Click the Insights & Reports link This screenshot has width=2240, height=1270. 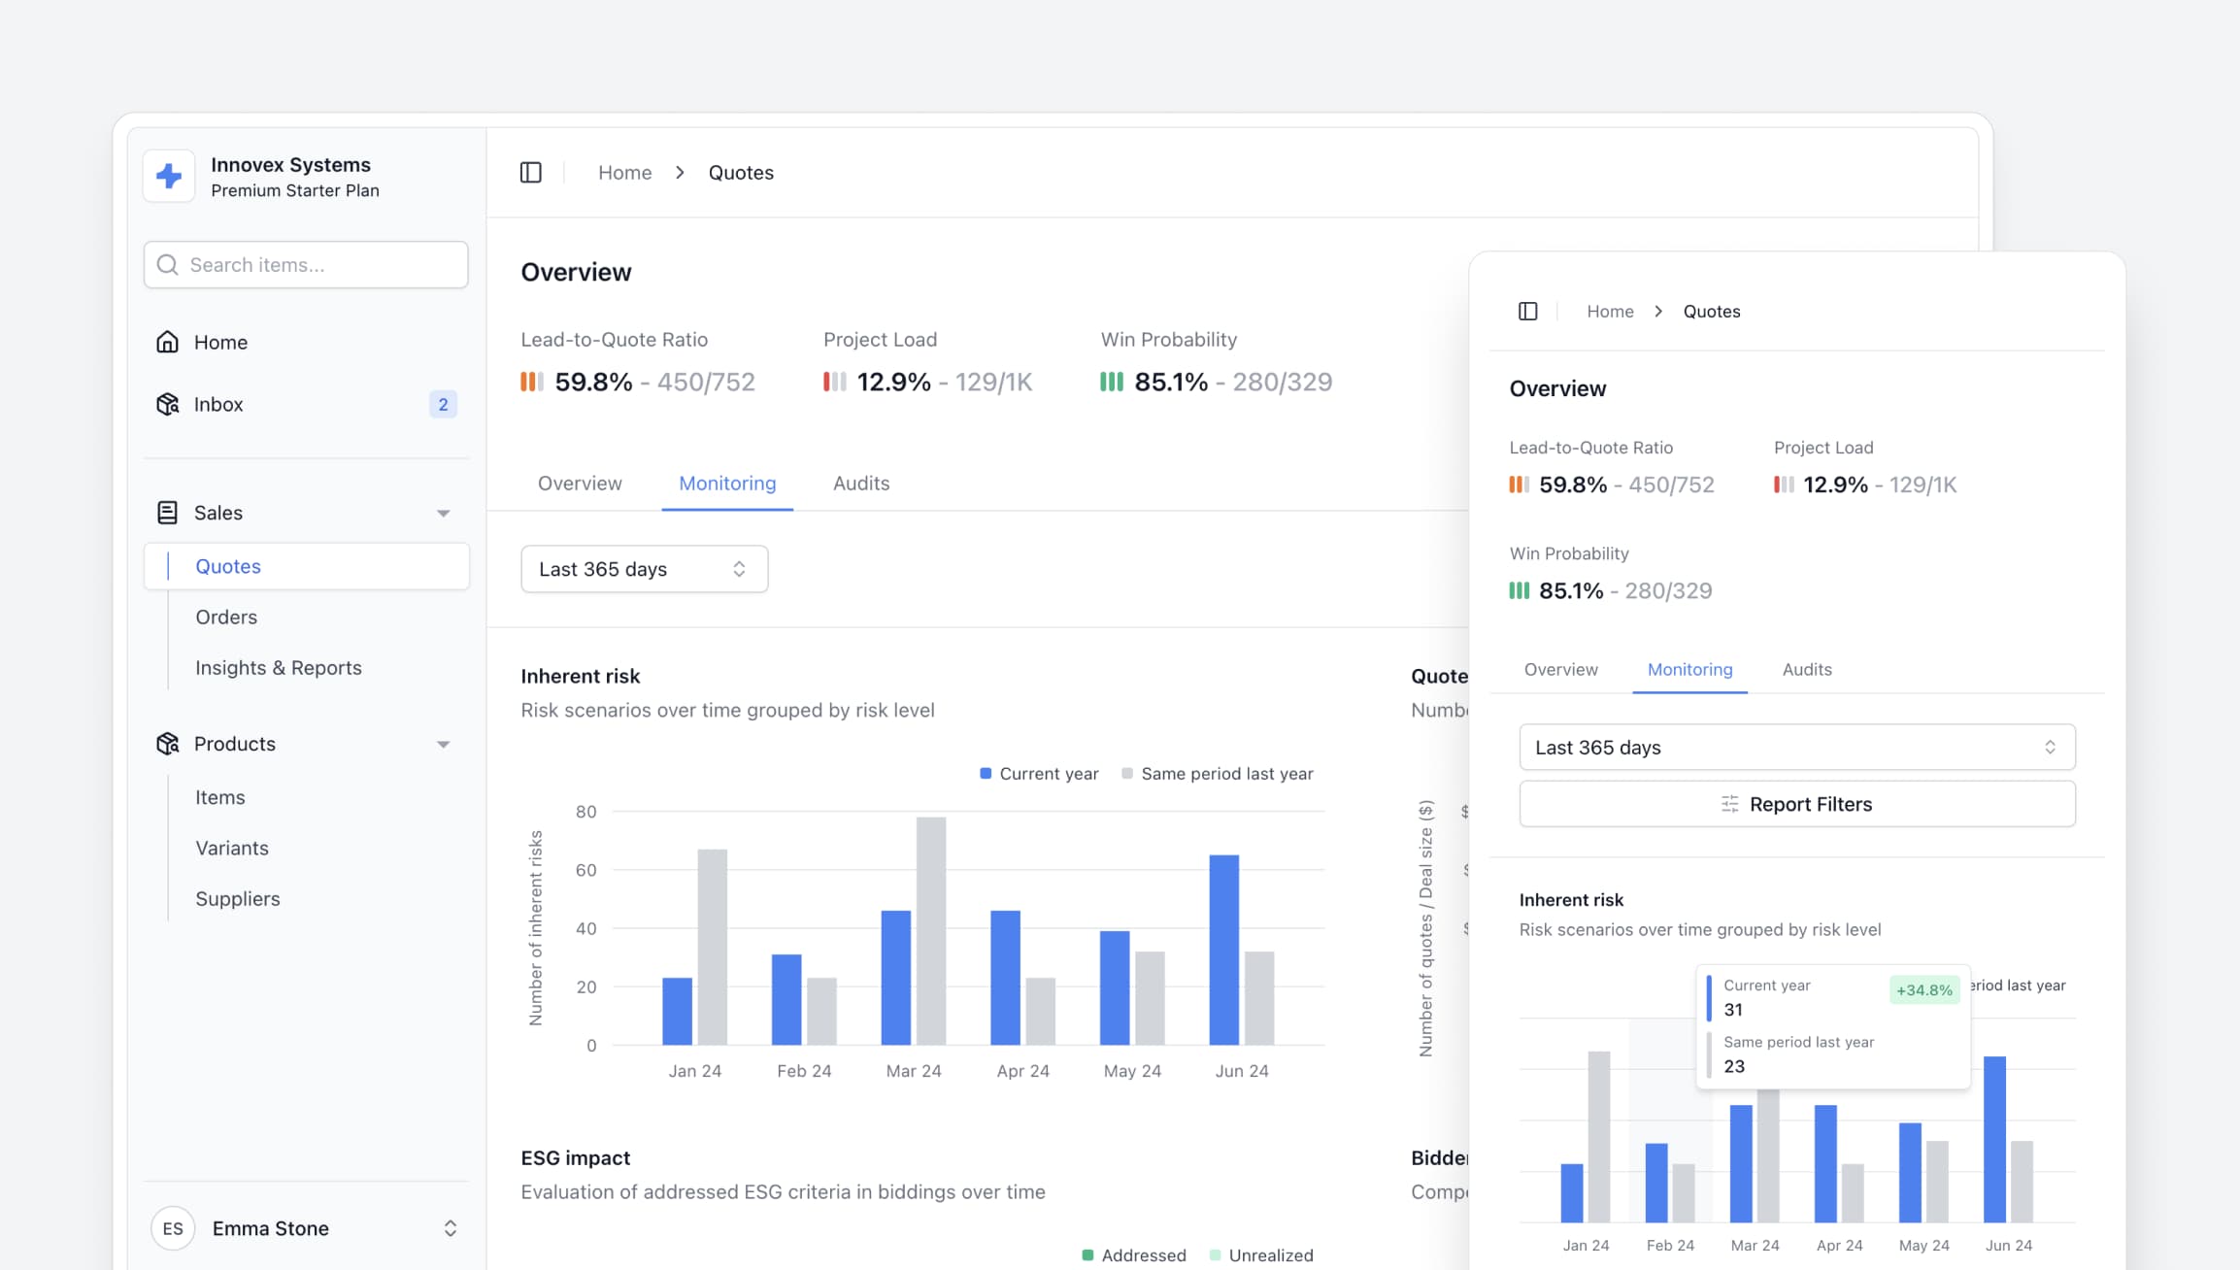279,666
